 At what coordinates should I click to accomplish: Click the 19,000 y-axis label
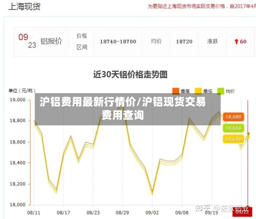pos(17,100)
